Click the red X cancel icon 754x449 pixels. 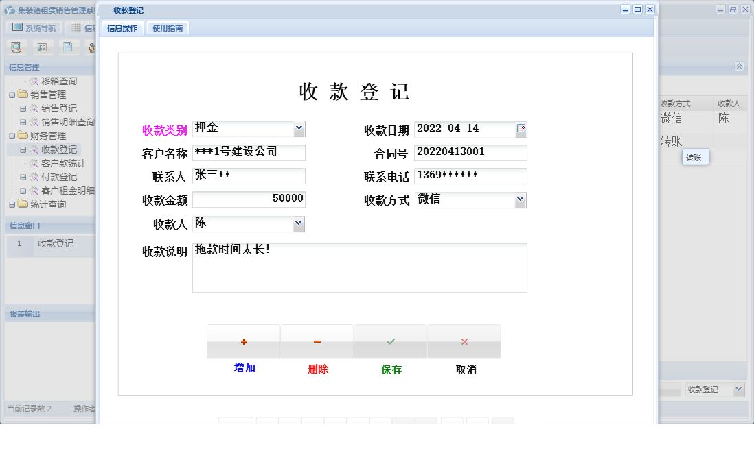click(464, 340)
